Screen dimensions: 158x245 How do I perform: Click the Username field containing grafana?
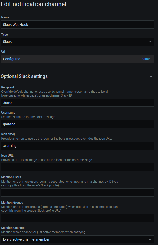point(77,124)
